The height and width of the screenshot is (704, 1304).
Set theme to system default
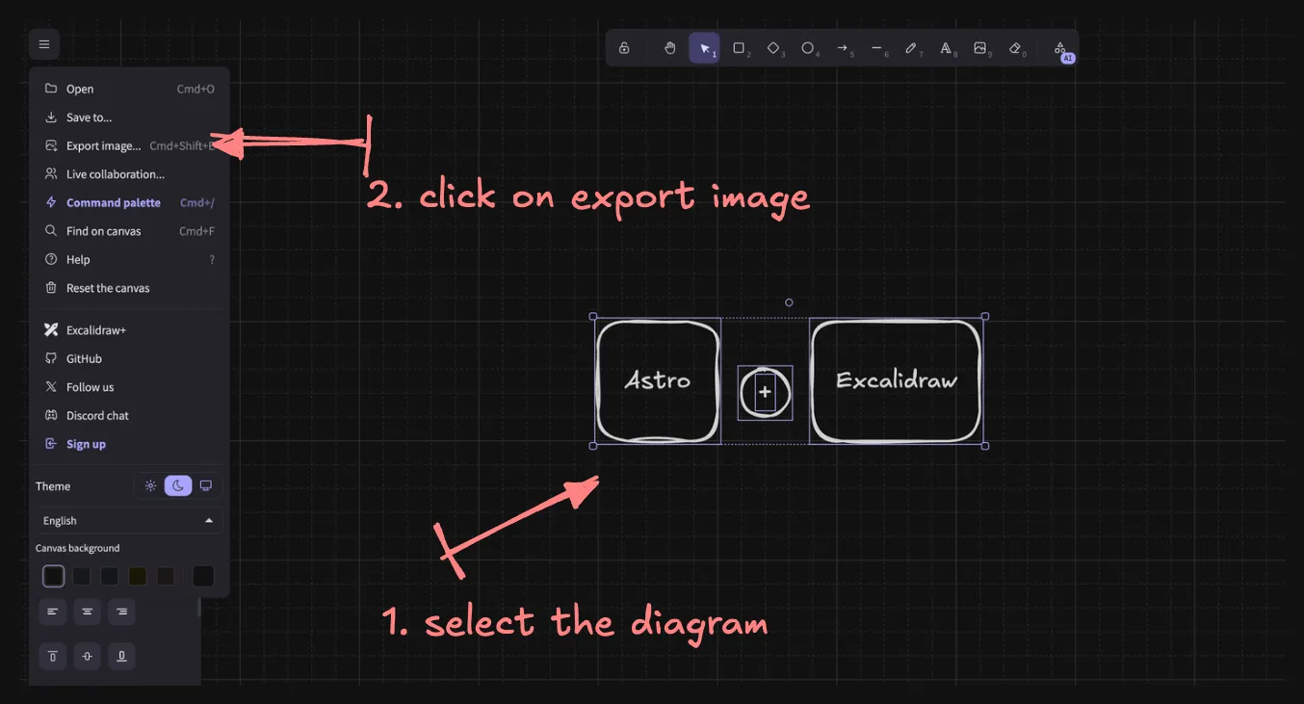pos(205,485)
